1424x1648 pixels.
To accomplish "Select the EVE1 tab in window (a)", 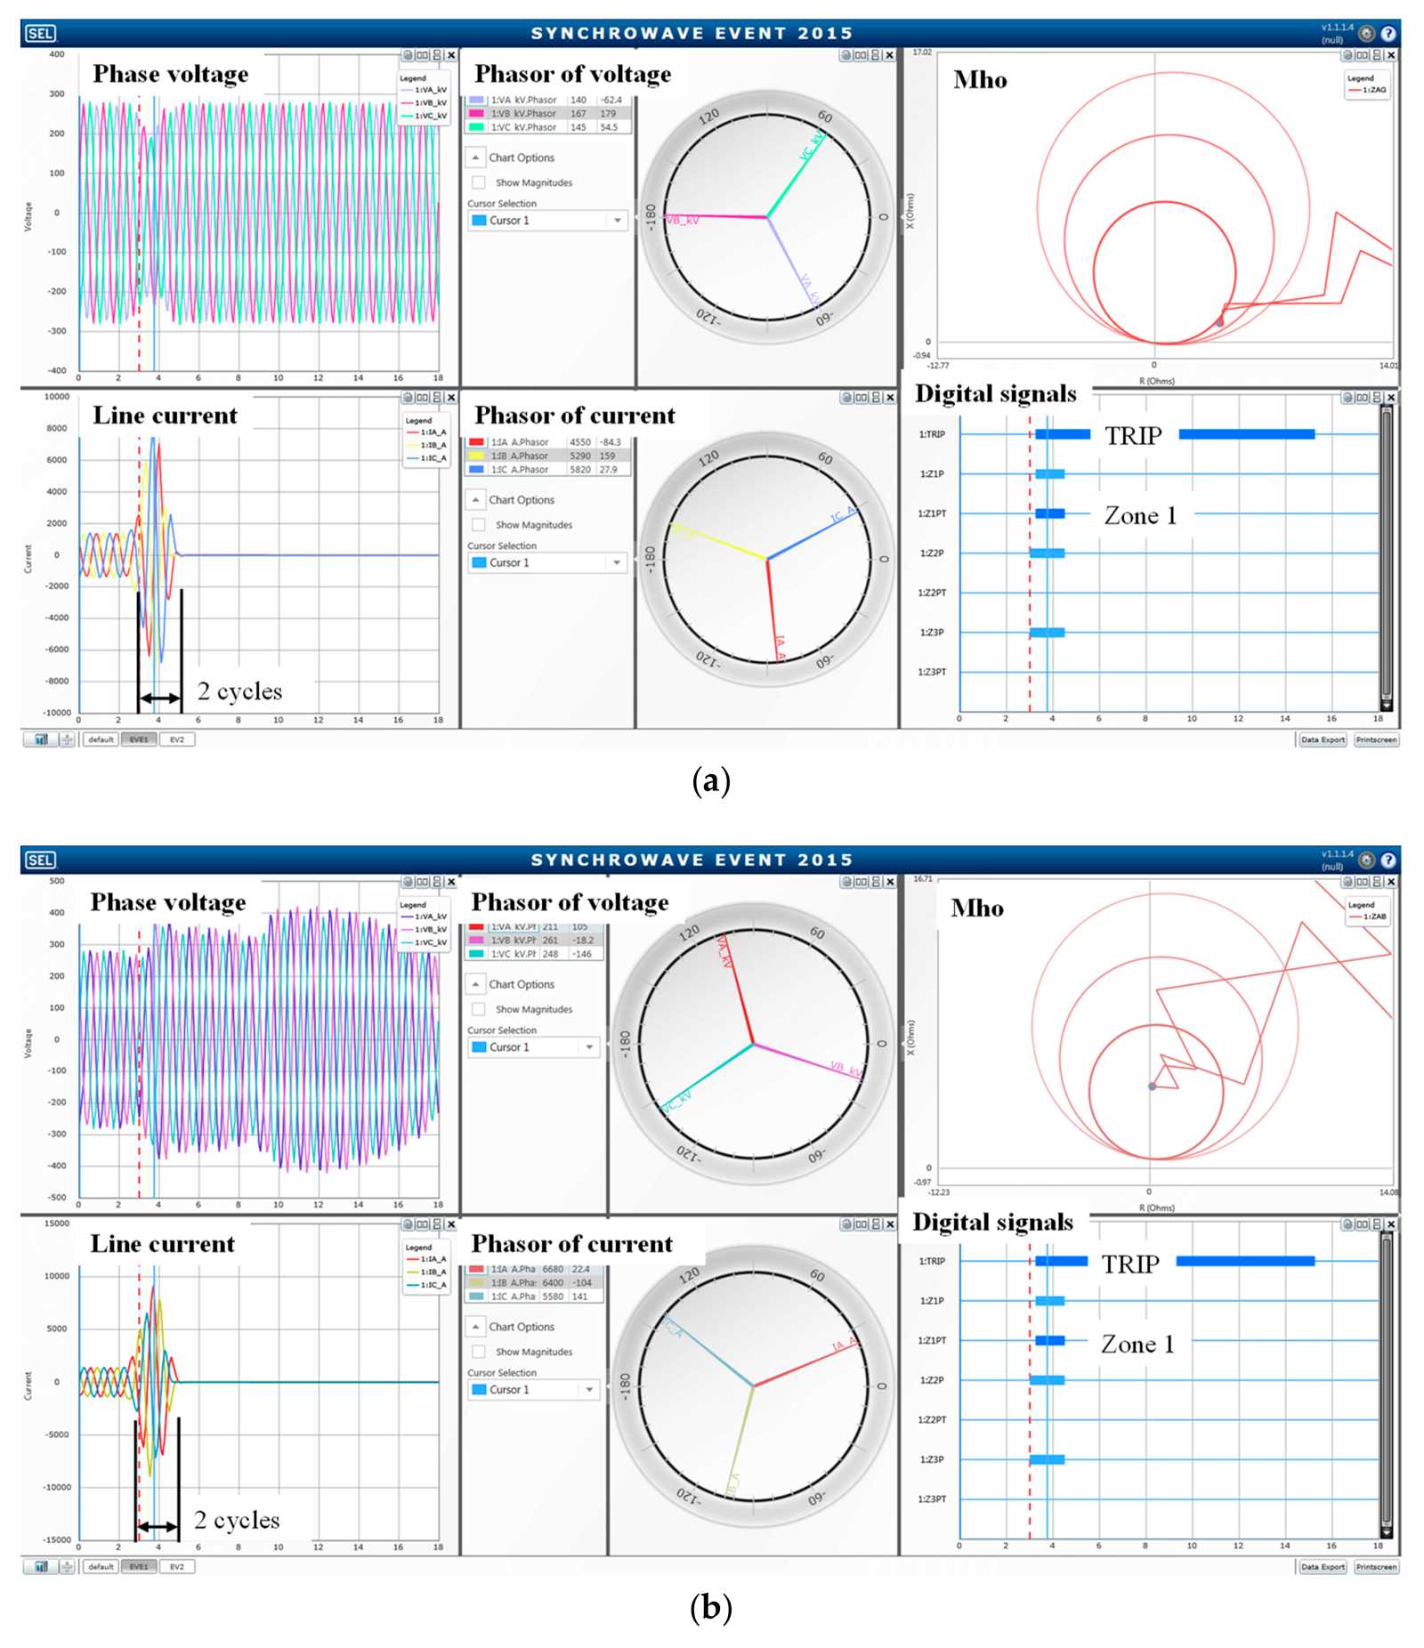I will 139,739.
